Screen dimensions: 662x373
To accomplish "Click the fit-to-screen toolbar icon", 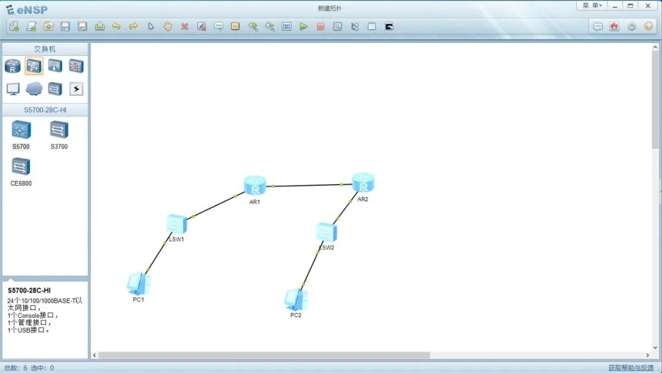I will 287,26.
